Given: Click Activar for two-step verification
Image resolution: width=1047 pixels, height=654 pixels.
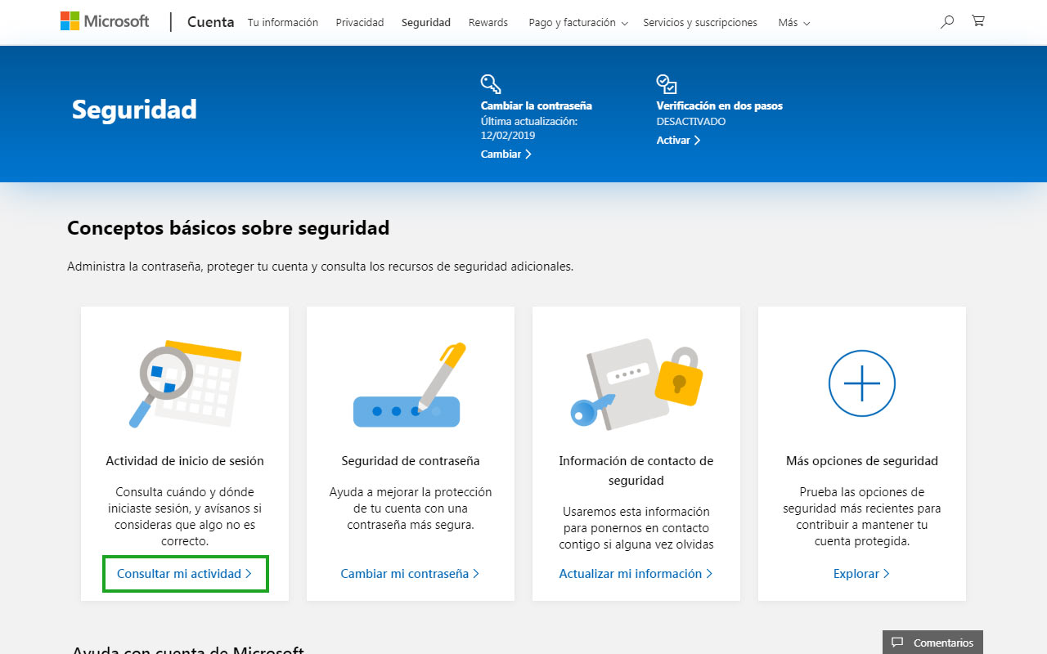Looking at the screenshot, I should pos(678,140).
